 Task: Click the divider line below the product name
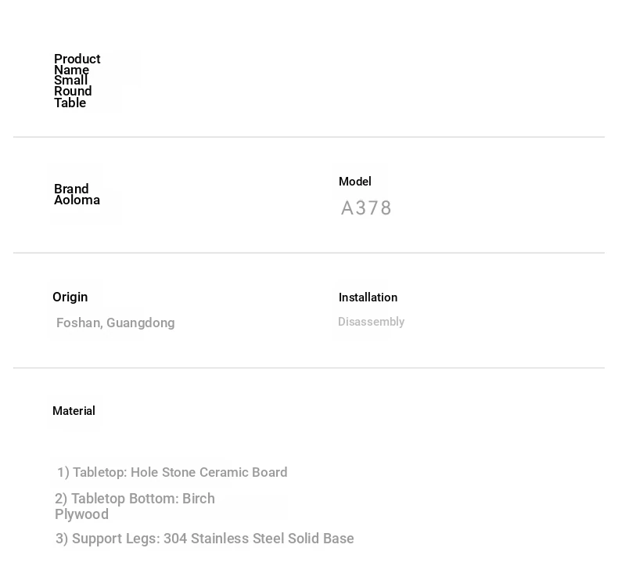pyautogui.click(x=309, y=137)
